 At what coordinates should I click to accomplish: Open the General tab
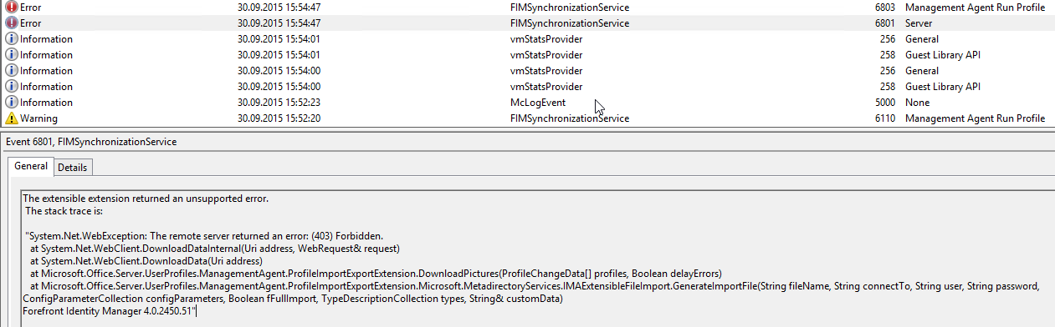[x=31, y=167]
